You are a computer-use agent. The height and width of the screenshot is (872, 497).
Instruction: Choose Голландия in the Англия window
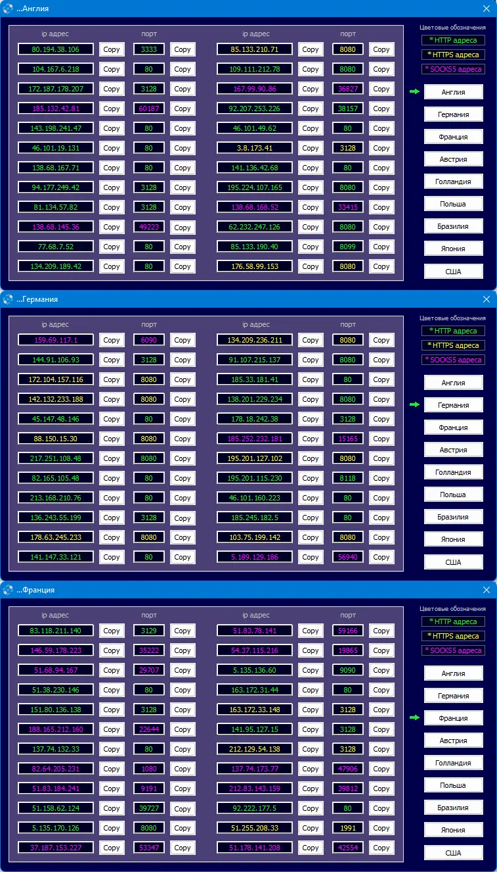(x=454, y=182)
